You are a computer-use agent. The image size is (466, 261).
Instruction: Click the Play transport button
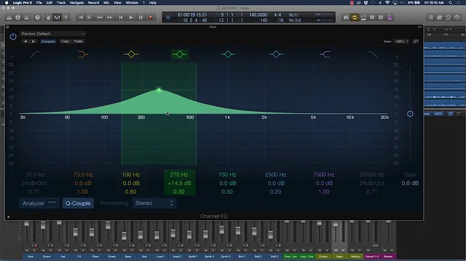[131, 17]
